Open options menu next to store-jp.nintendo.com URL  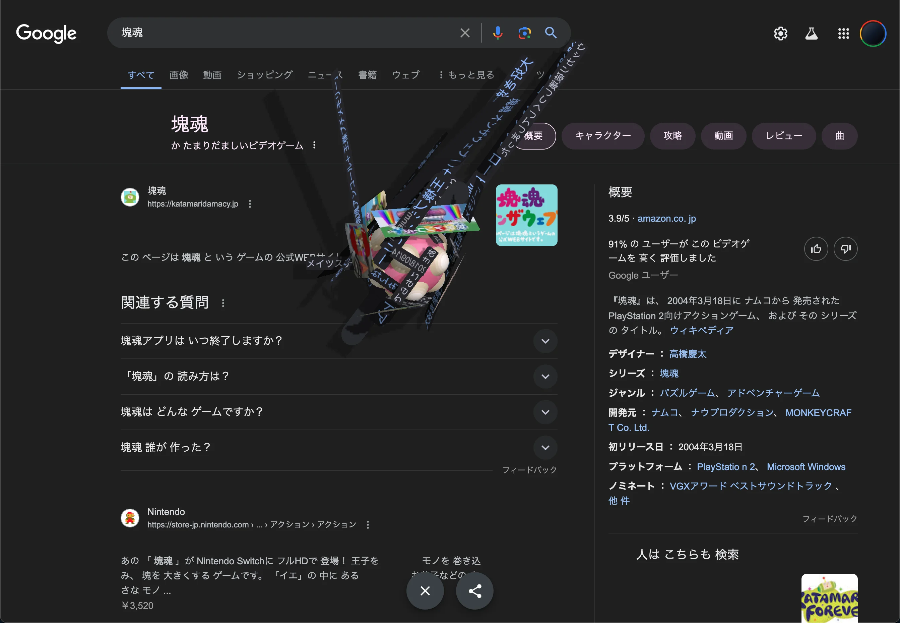[368, 525]
